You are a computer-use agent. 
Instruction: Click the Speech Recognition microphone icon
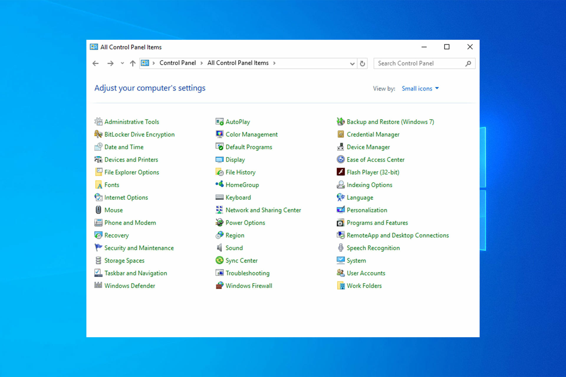coord(340,248)
